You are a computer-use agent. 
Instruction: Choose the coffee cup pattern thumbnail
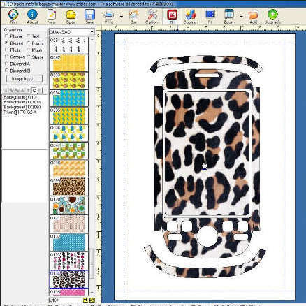click(x=69, y=205)
